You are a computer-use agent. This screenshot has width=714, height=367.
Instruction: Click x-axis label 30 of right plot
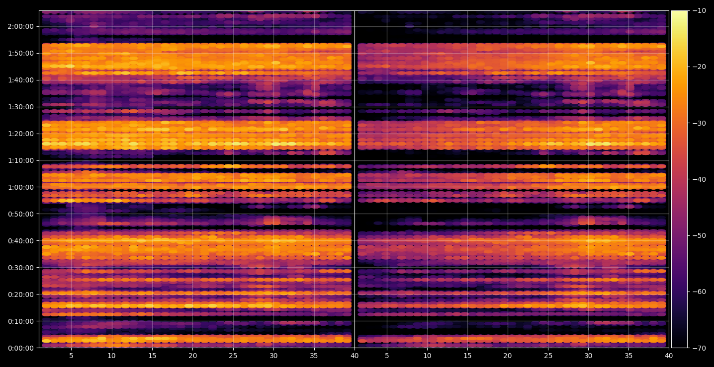(588, 356)
